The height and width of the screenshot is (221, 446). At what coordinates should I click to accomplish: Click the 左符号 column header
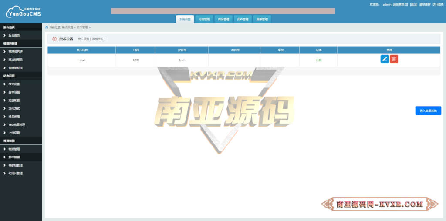[182, 50]
